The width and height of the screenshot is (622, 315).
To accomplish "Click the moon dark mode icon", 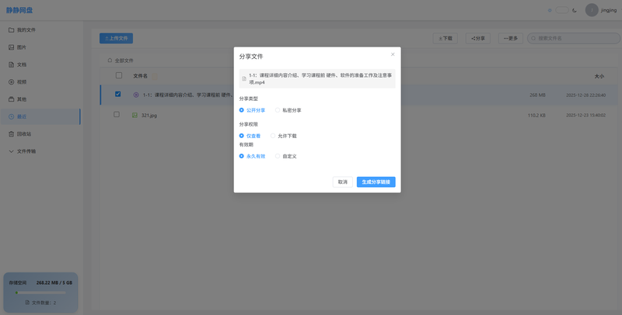I will pyautogui.click(x=575, y=10).
